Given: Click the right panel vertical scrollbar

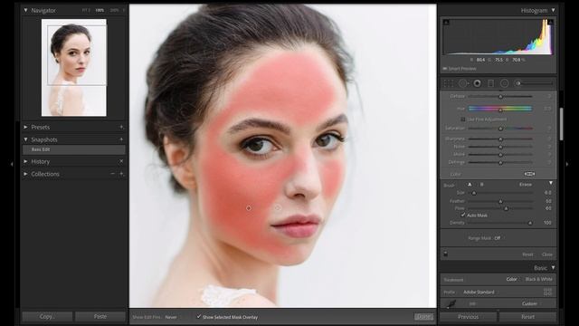Looking at the screenshot, I should tap(561, 124).
